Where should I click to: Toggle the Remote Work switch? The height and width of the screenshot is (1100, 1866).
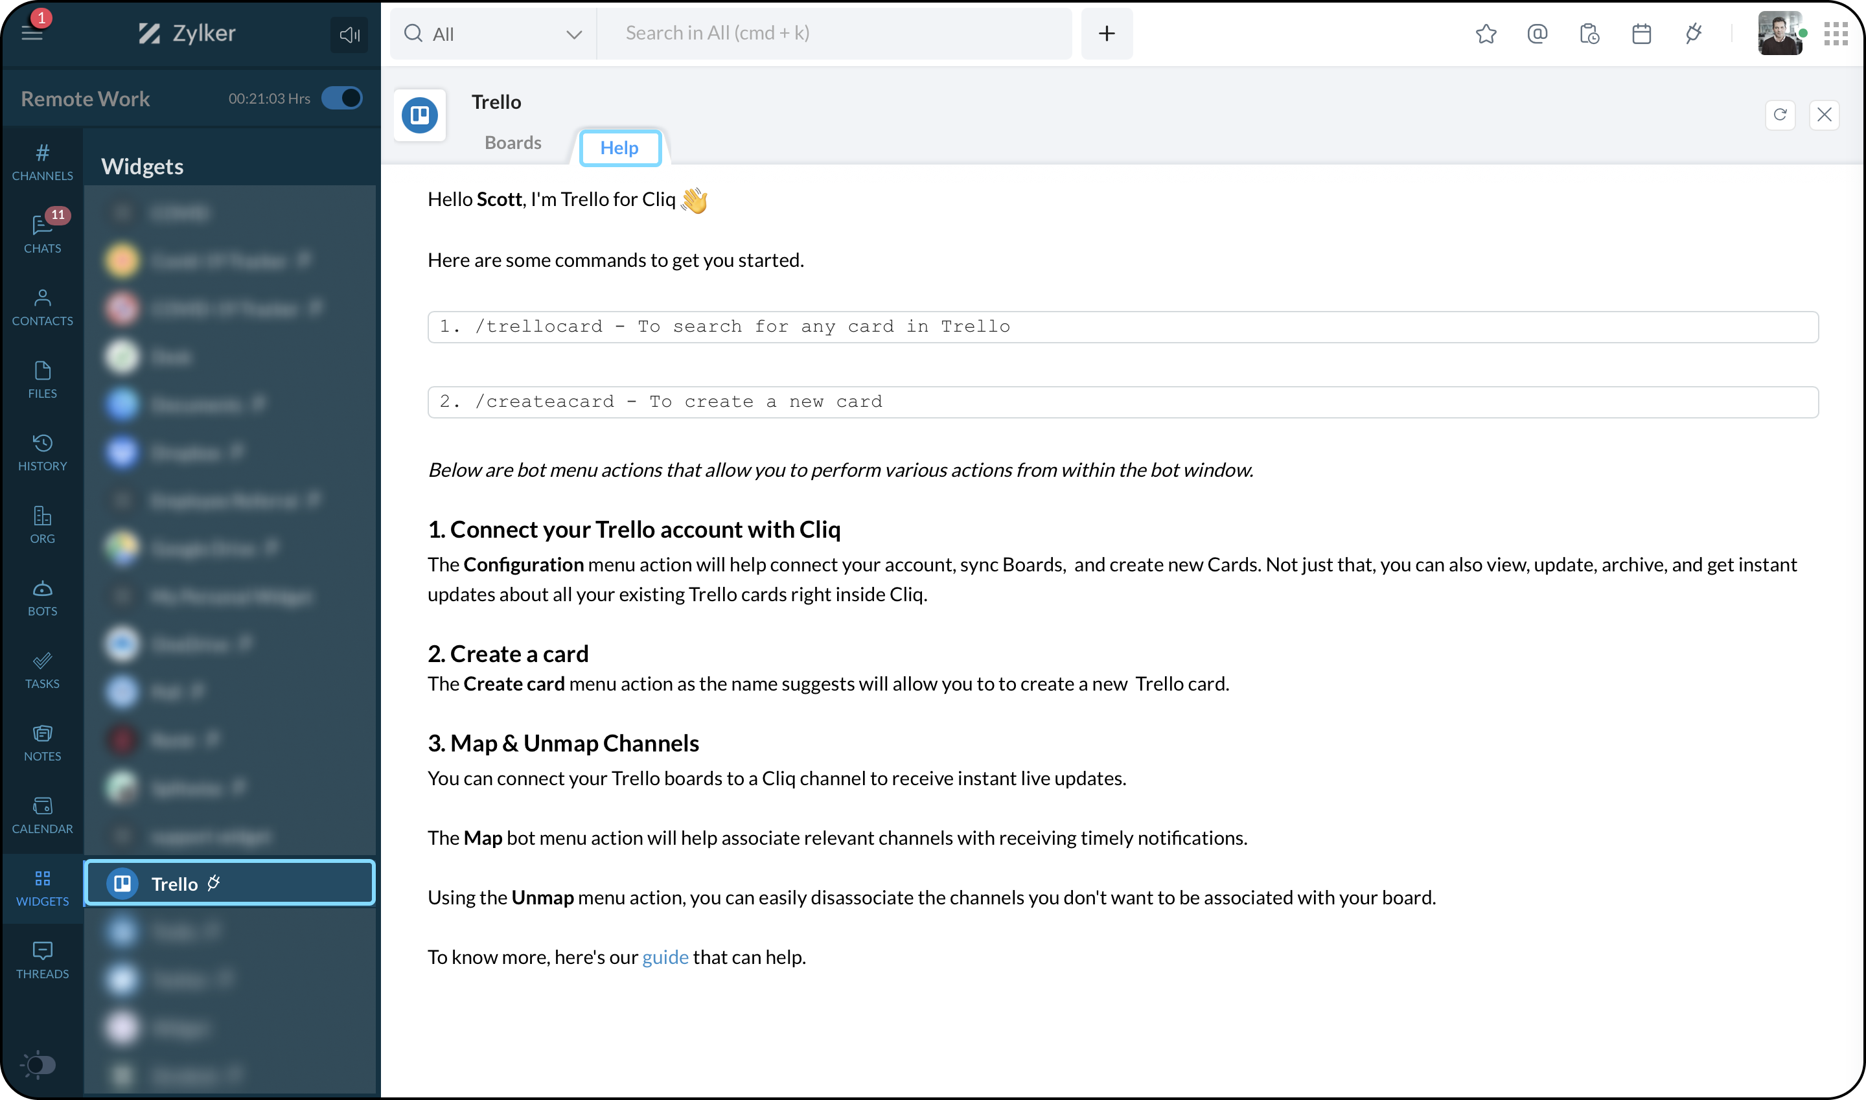341,98
